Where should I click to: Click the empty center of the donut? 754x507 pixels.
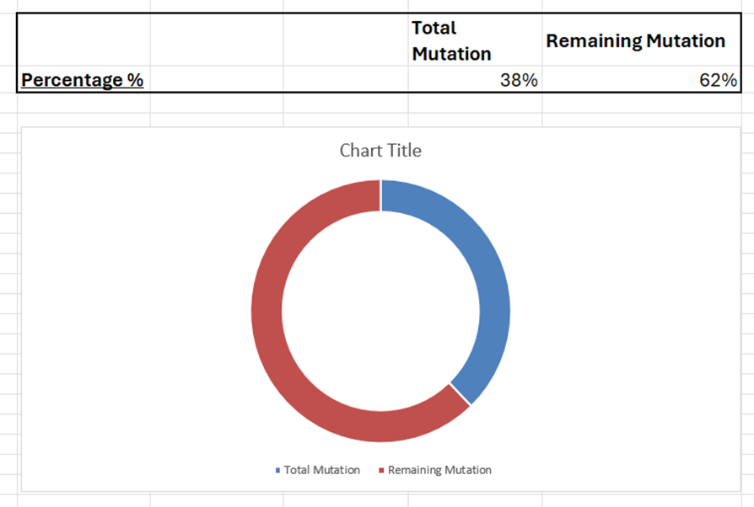(380, 310)
